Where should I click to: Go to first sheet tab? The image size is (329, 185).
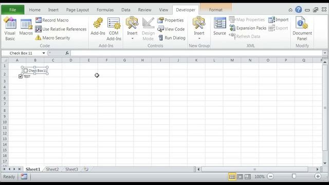point(4,169)
